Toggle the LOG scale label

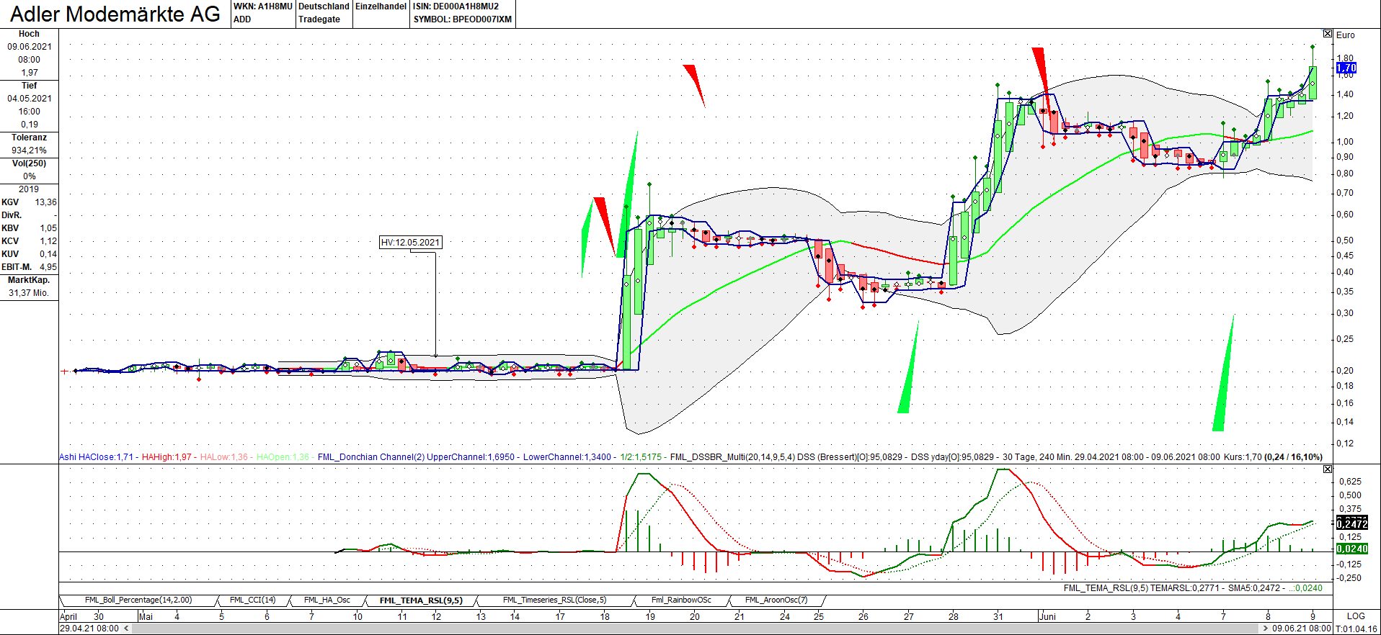pos(1356,616)
